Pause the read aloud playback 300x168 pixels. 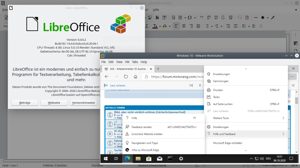200,85
